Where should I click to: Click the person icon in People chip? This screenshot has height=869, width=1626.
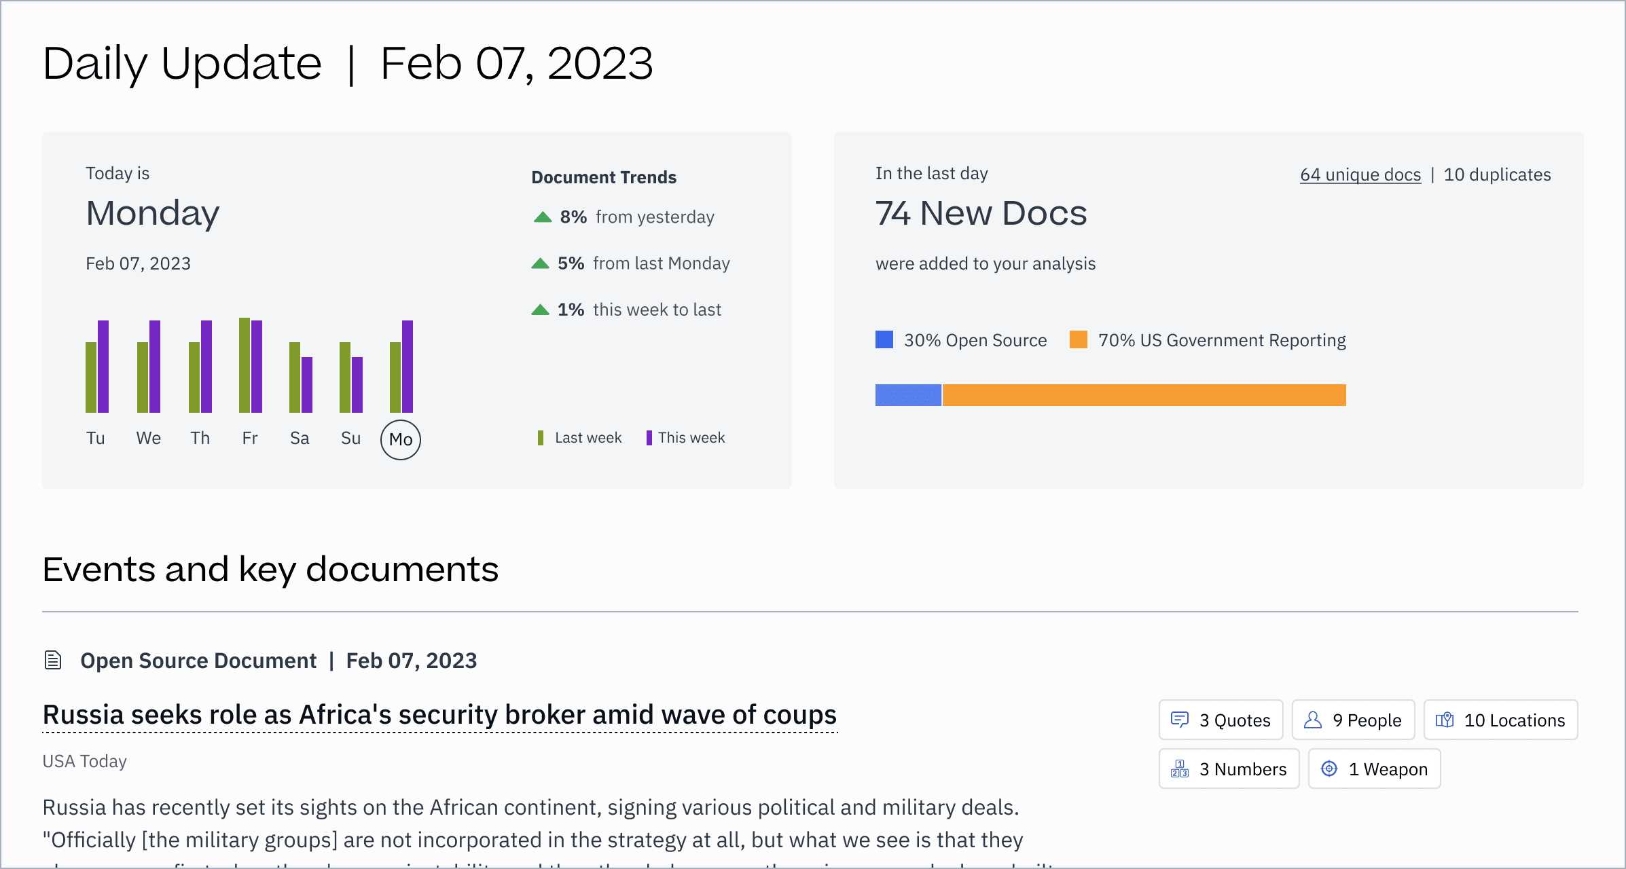[x=1313, y=720]
